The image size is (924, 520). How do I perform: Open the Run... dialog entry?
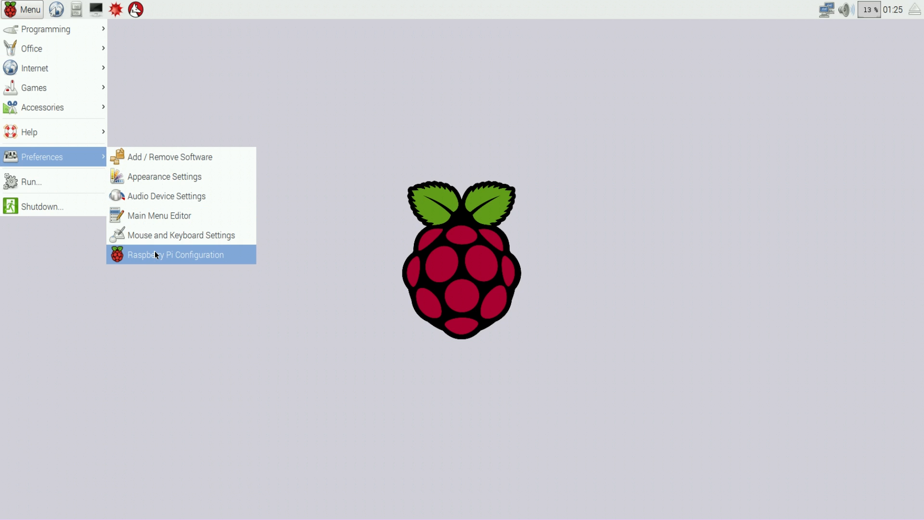pos(32,182)
